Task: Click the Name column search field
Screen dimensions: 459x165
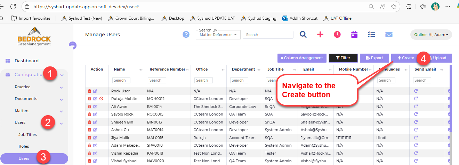Action: tap(121, 80)
